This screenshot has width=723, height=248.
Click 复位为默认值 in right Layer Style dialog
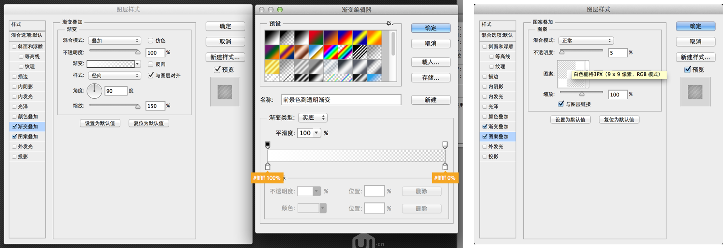[619, 119]
